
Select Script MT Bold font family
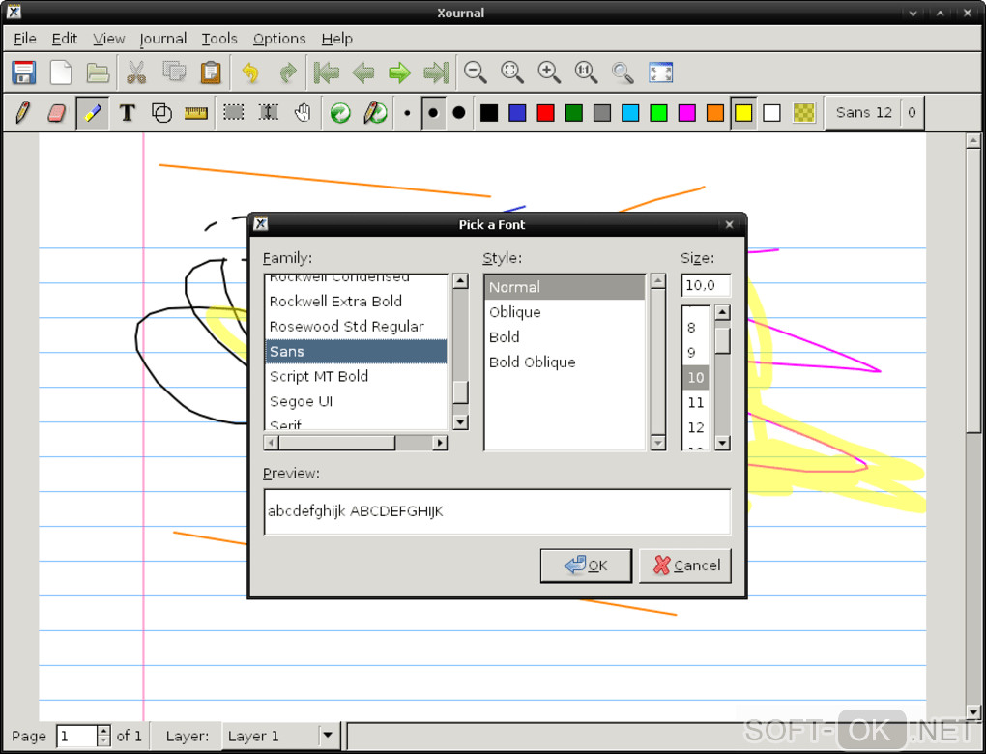(x=356, y=376)
